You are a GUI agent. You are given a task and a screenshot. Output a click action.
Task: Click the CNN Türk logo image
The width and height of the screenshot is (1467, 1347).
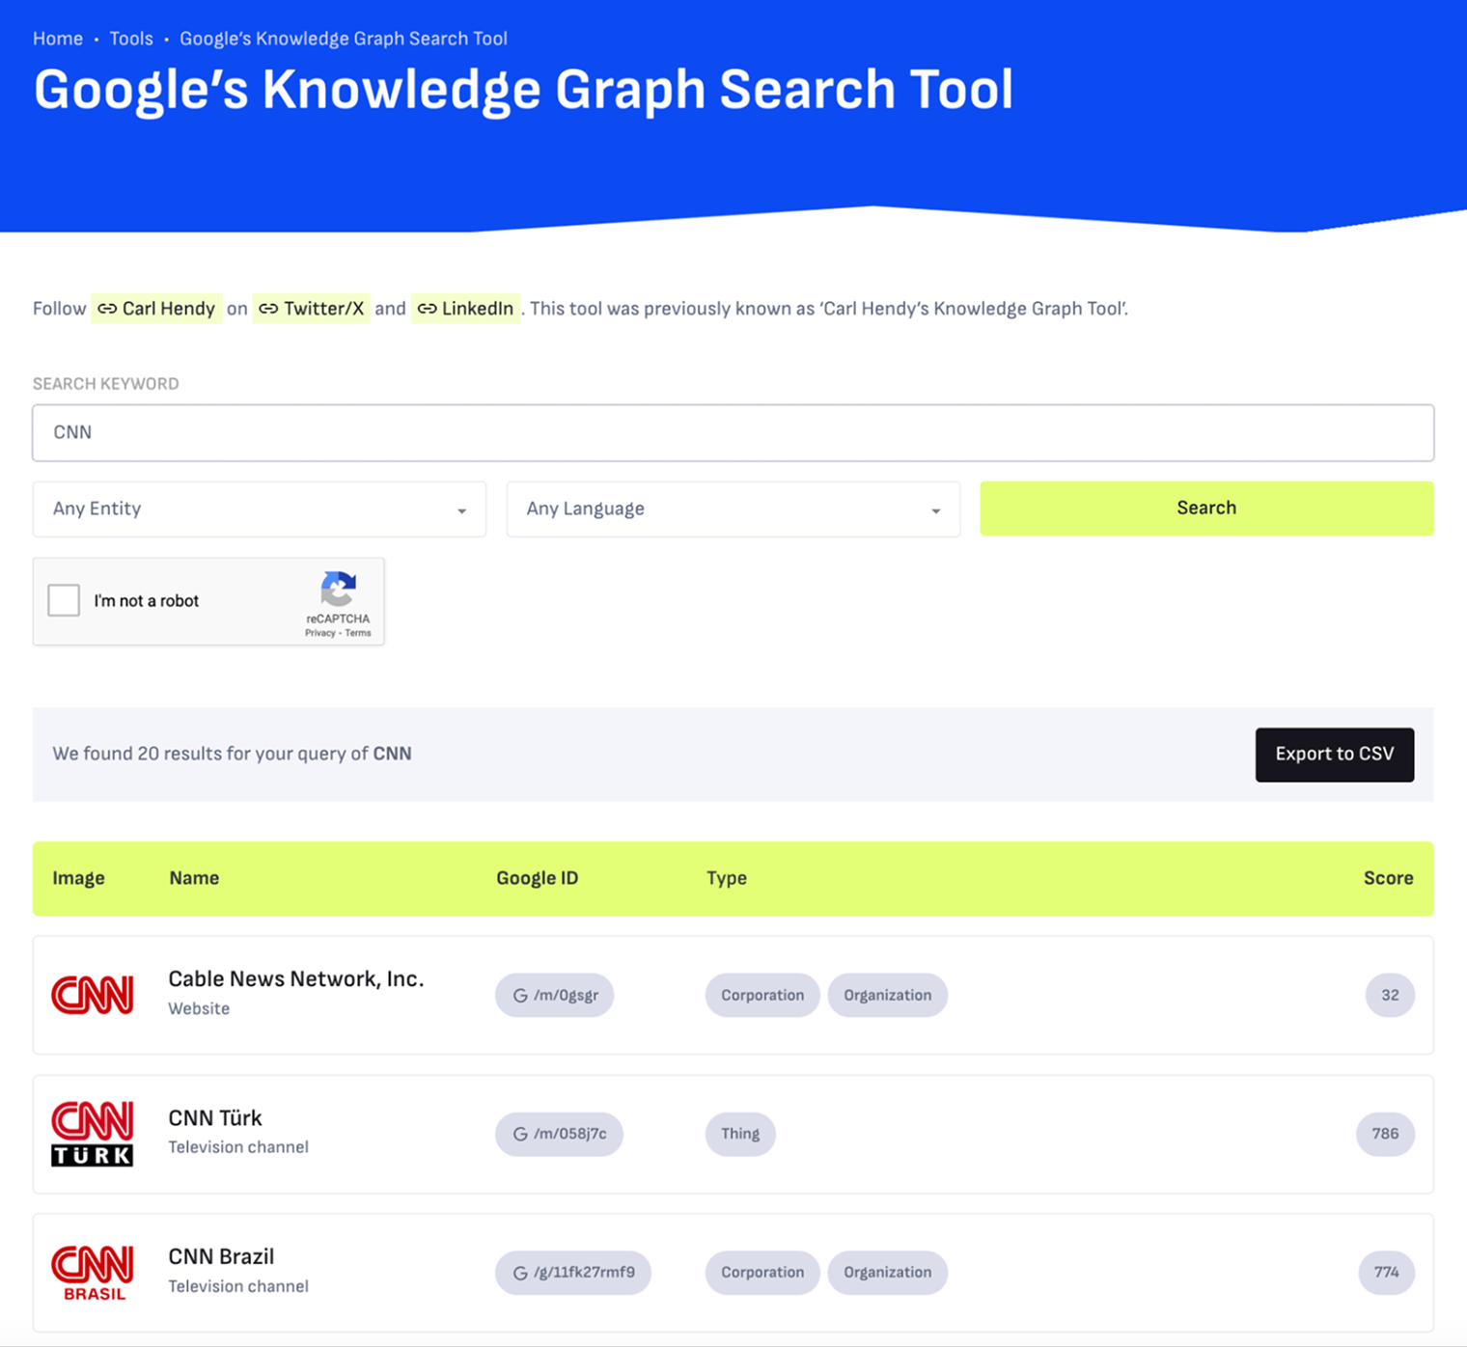point(93,1134)
